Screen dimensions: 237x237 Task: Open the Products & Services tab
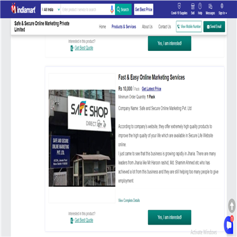coord(124,27)
